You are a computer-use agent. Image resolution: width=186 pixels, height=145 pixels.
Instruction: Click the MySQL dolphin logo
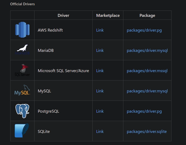22,90
